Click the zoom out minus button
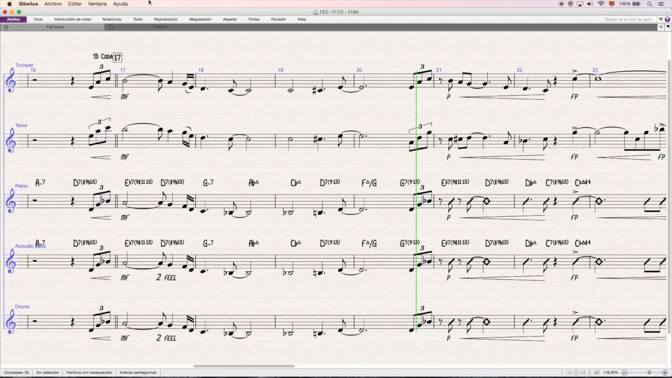This screenshot has height=378, width=672. click(625, 373)
